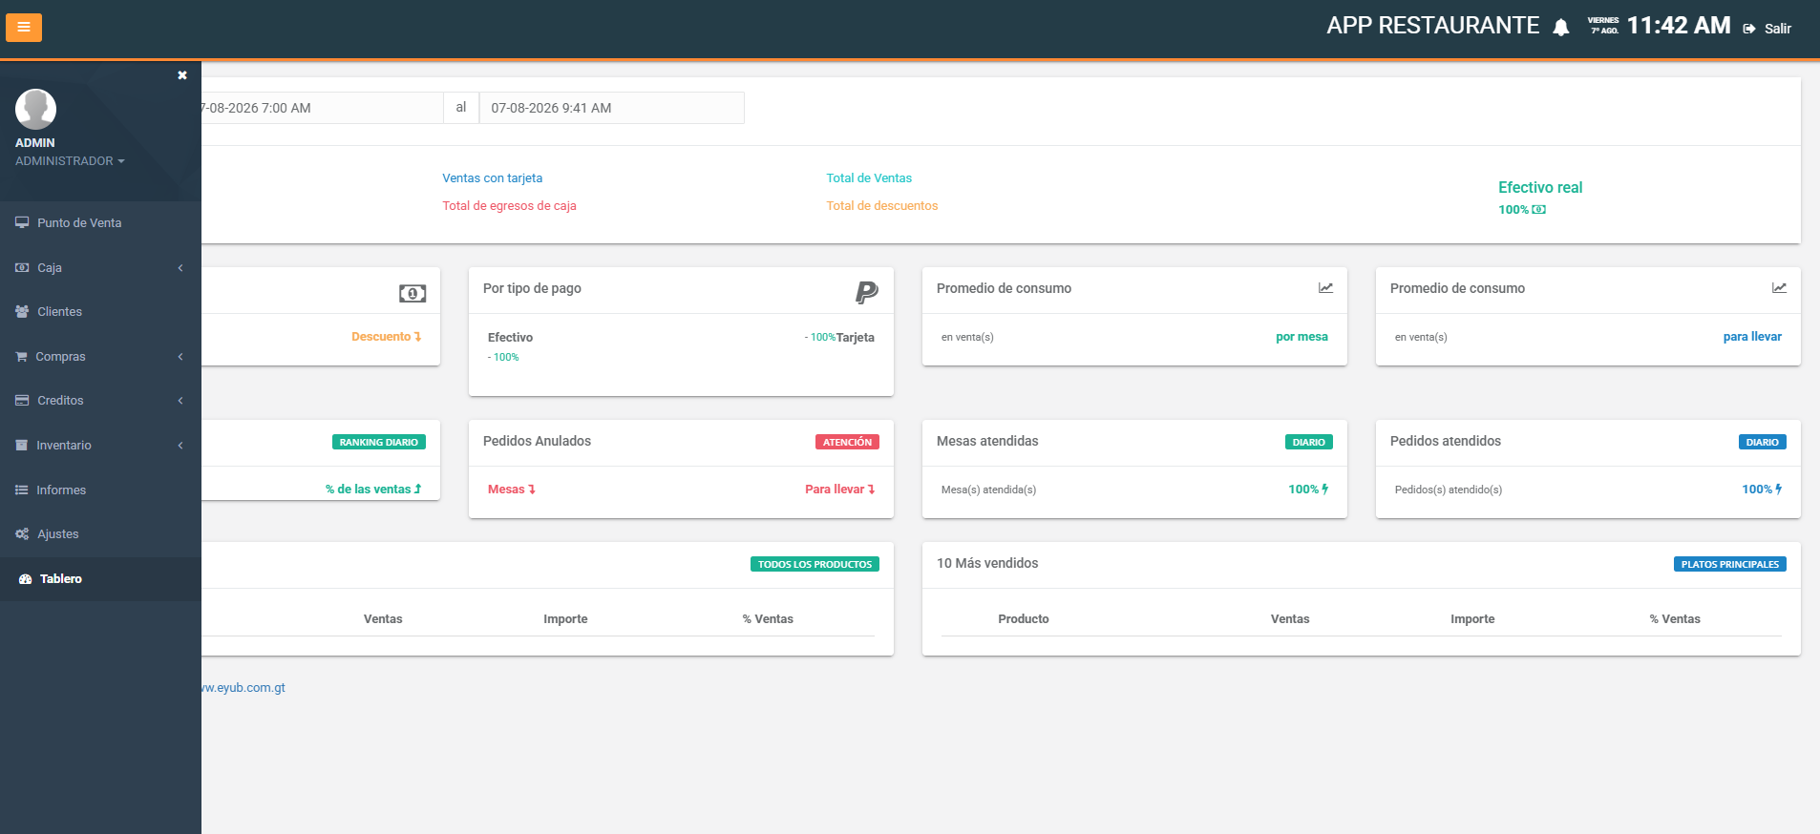
Task: Click the Clientes users icon
Action: pos(22,312)
